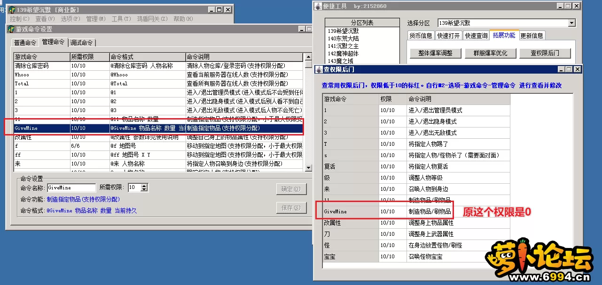Click the 便捷工具 window title icon

coord(319,6)
